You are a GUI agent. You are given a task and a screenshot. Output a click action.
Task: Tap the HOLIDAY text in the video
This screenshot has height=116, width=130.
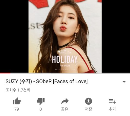coord(65,59)
